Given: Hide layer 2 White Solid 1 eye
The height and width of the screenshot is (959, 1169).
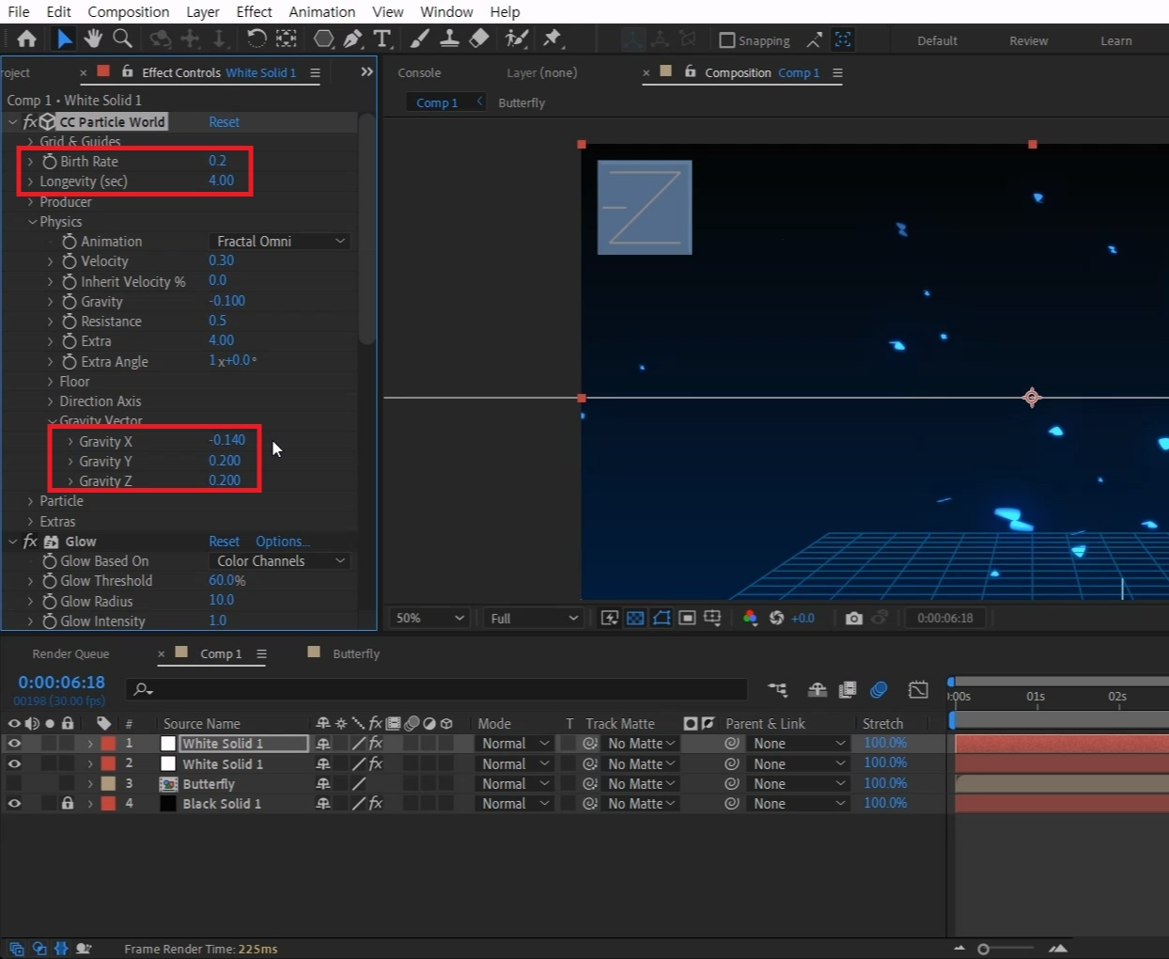Looking at the screenshot, I should (14, 763).
